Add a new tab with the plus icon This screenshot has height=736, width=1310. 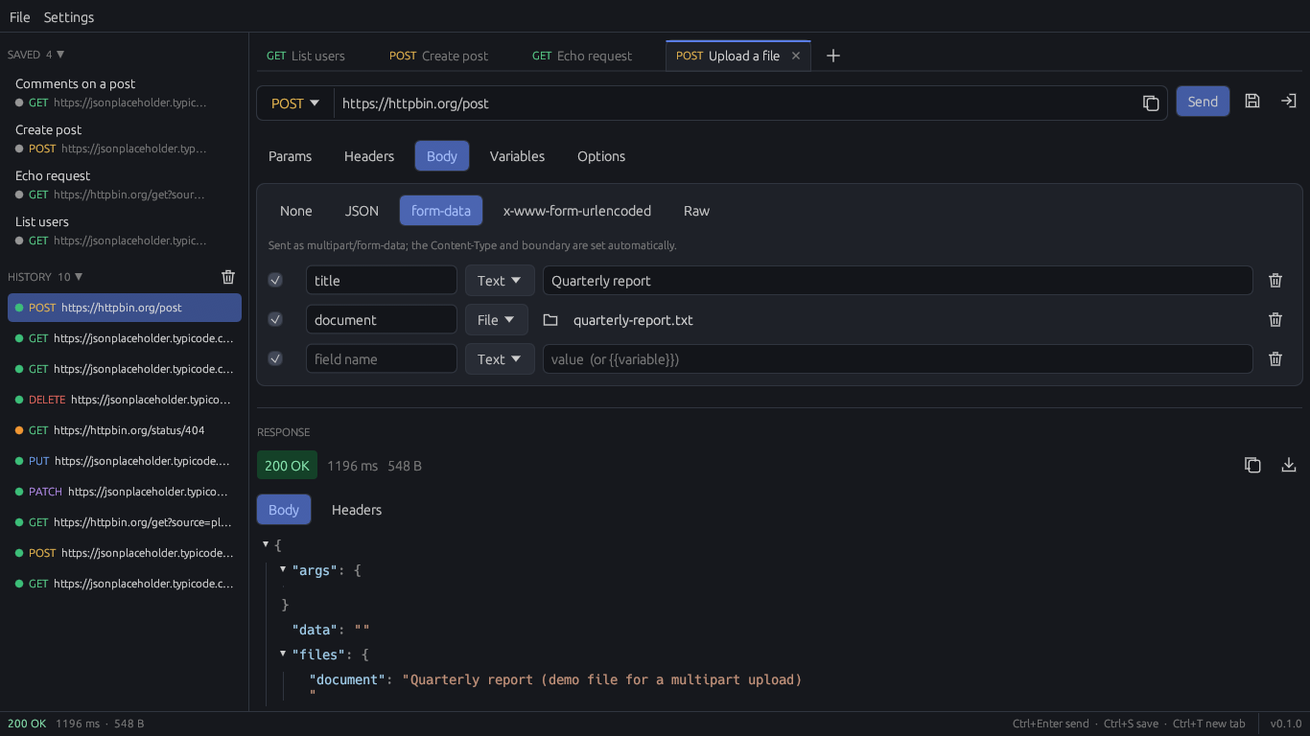(x=833, y=56)
